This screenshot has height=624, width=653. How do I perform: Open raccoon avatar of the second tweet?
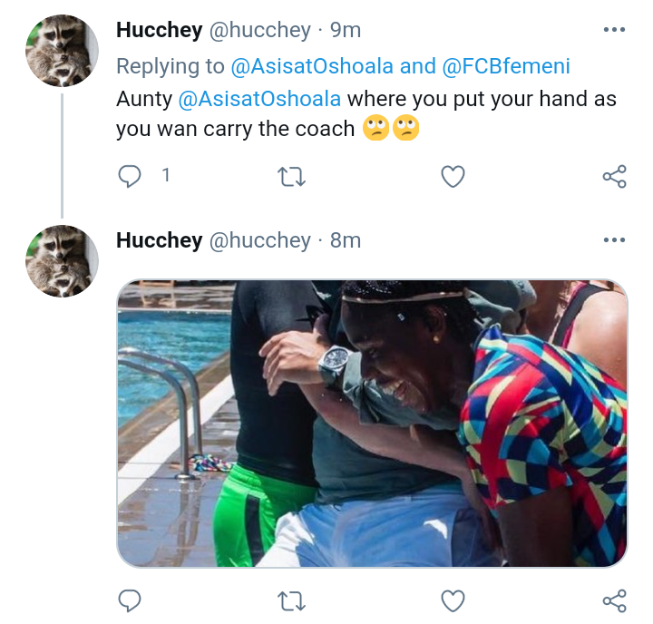(62, 261)
